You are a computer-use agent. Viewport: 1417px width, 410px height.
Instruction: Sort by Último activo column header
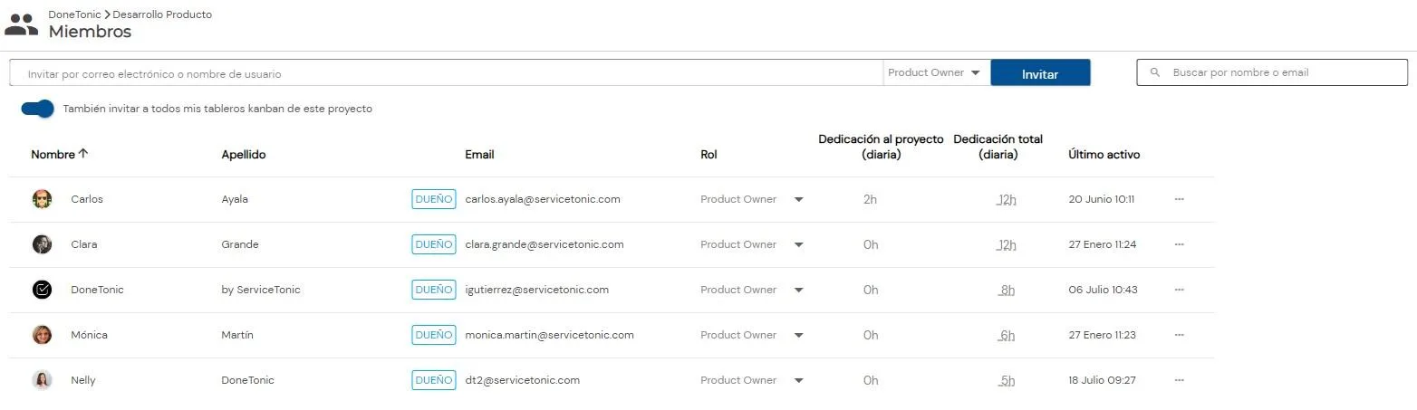[x=1104, y=155]
